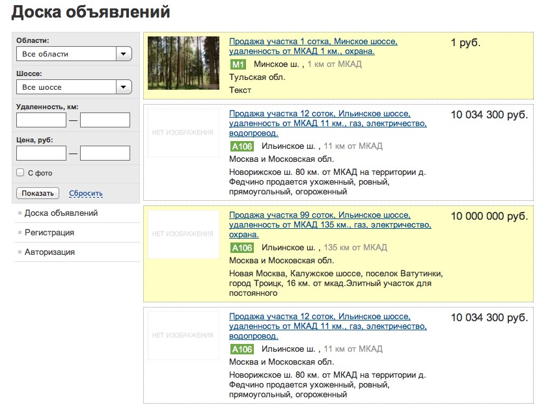Screen dimensions: 550x407
Task: Click the "Сбросить" reset link
Action: tap(86, 193)
